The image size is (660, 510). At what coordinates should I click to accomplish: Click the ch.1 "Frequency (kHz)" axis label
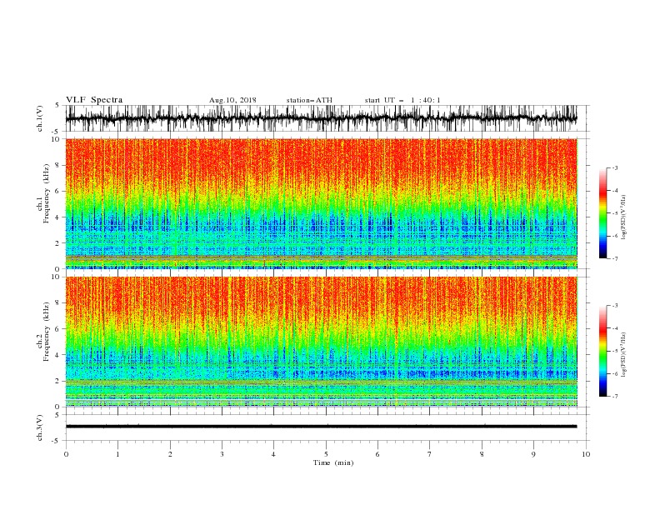coord(47,194)
